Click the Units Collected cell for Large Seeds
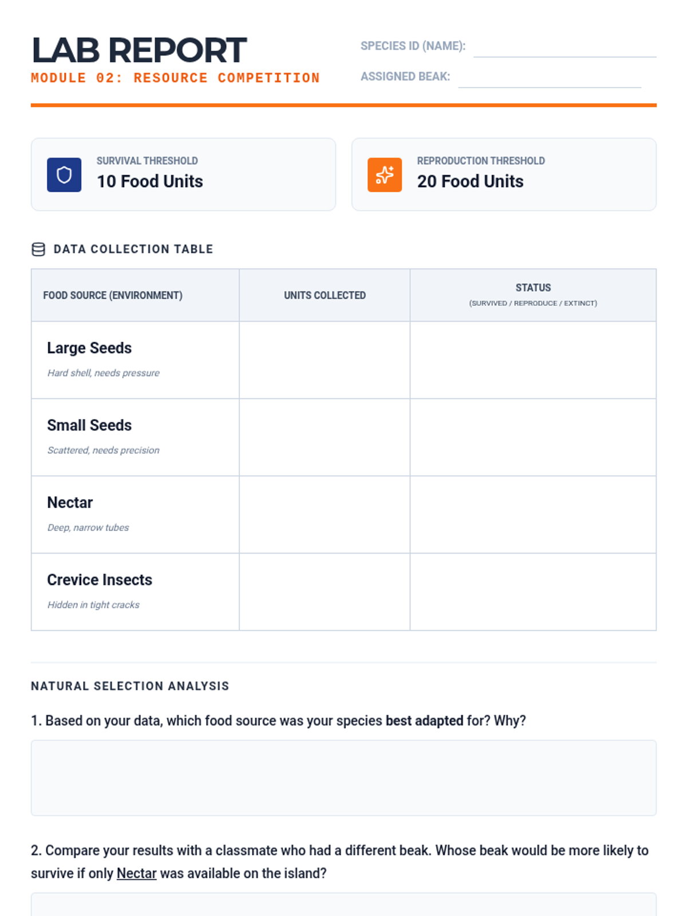 tap(325, 360)
